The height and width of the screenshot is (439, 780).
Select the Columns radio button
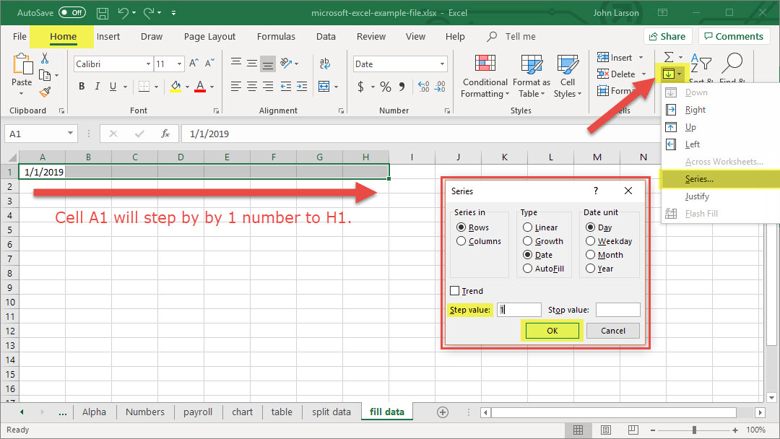click(x=461, y=241)
